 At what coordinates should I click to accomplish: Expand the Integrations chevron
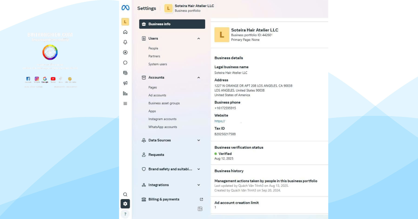[x=199, y=185]
